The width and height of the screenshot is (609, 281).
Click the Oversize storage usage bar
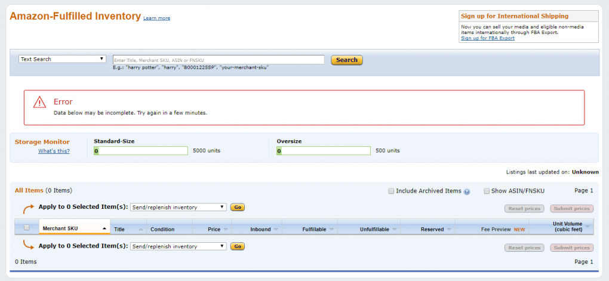coord(324,151)
